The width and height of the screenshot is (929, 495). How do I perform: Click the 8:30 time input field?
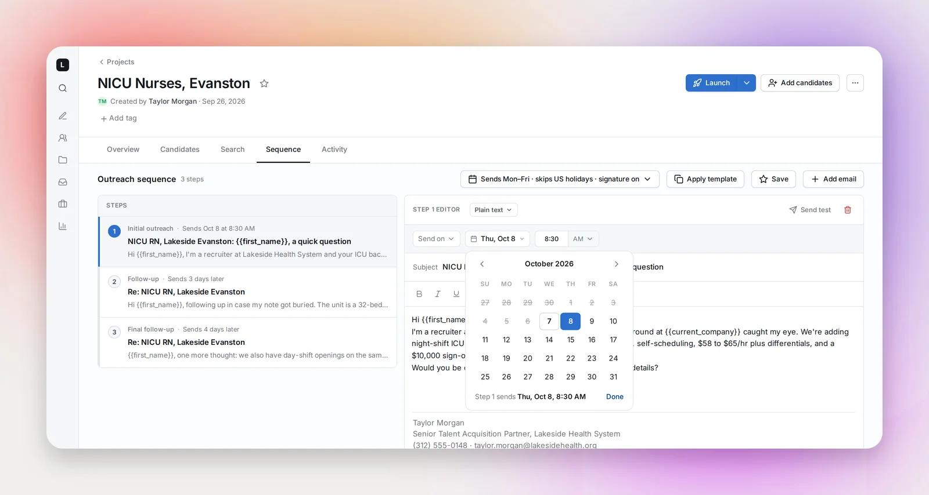552,239
